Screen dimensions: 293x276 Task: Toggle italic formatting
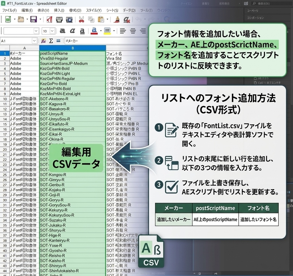point(72,31)
